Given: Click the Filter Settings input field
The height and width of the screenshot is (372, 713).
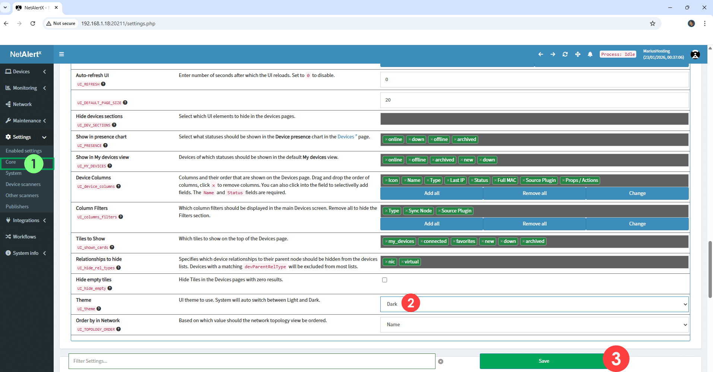Looking at the screenshot, I should 251,361.
